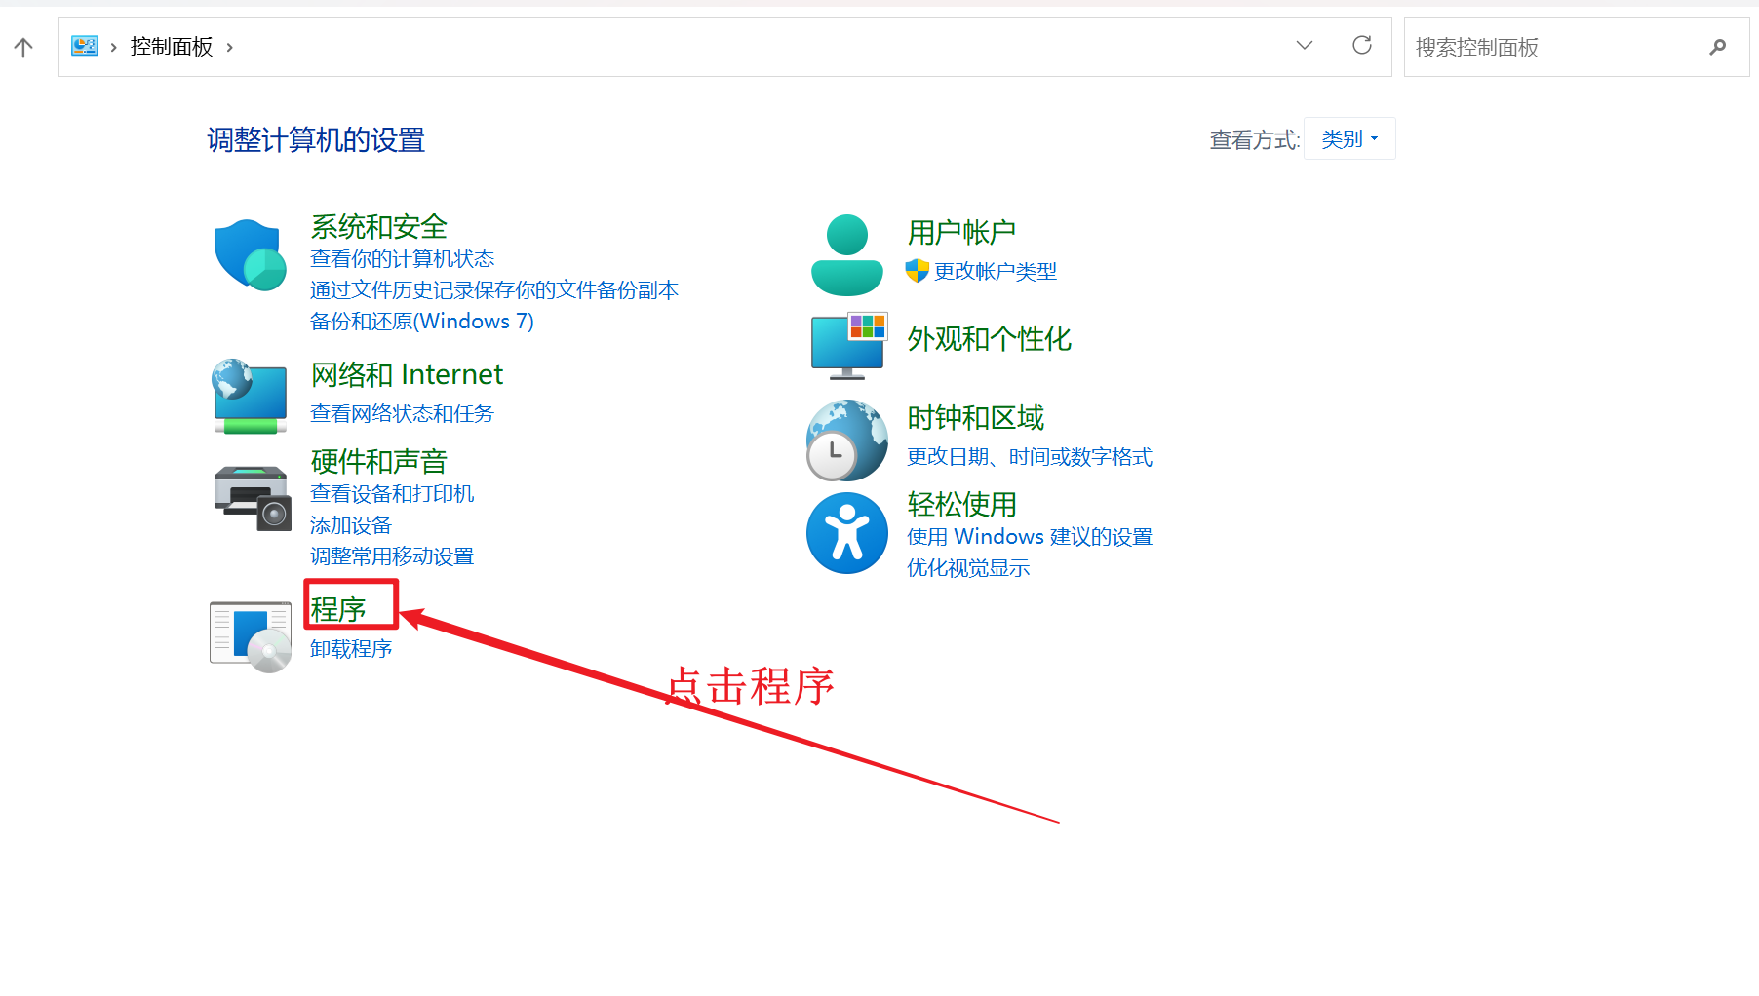Screen dimensions: 1759x996
Task: Open 通过文件历史记录保存你的文件备份副本 link
Action: click(x=493, y=290)
